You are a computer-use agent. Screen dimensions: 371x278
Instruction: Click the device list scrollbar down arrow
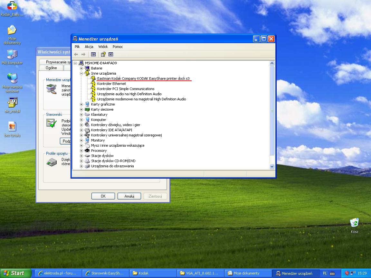(272, 167)
